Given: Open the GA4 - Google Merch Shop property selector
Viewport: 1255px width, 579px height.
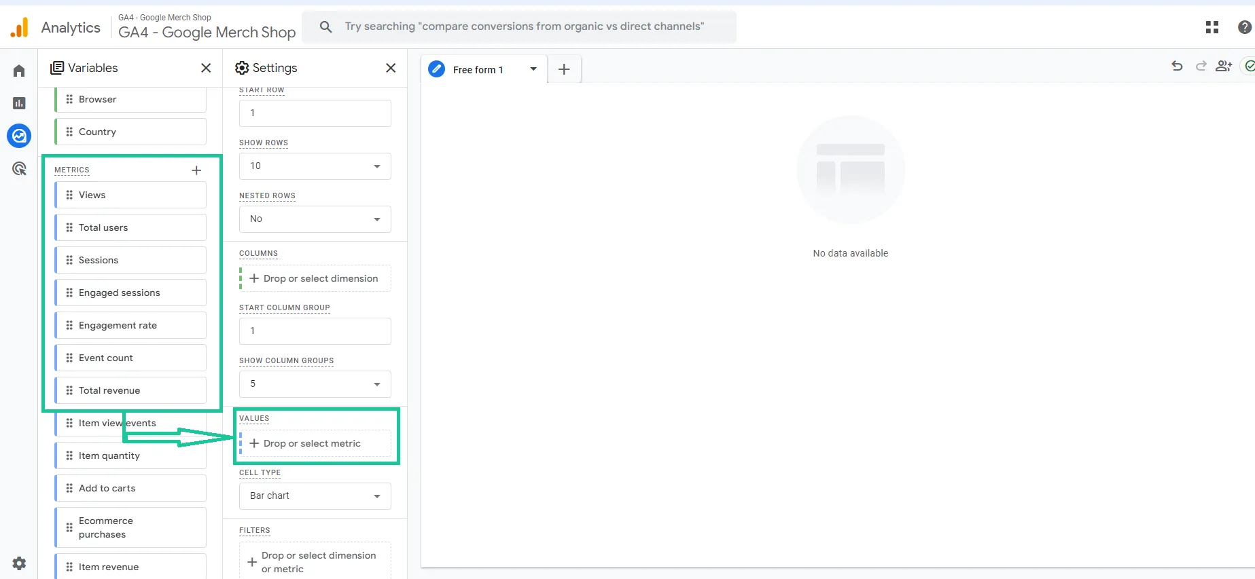Looking at the screenshot, I should (x=207, y=27).
